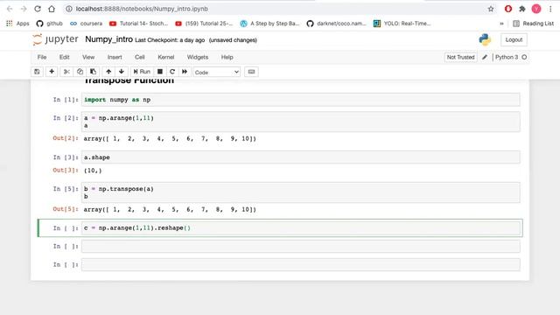Move selected cell down arrow
Viewport: 560px width, 315px height.
pos(122,72)
